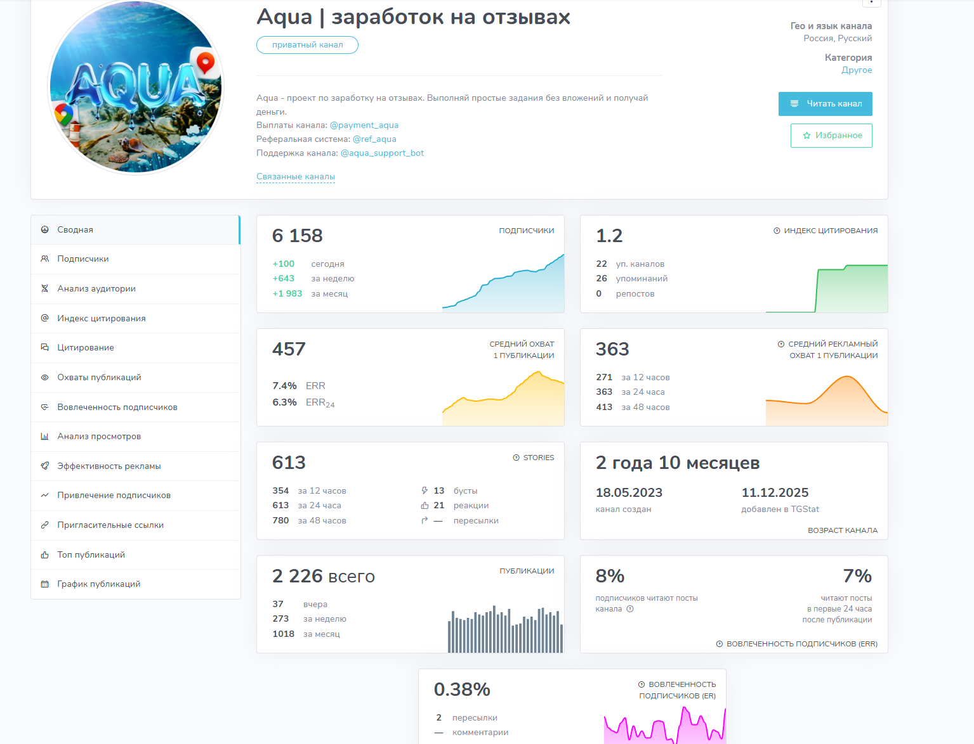Select the Подписчики sidebar icon
The height and width of the screenshot is (744, 974).
(44, 259)
